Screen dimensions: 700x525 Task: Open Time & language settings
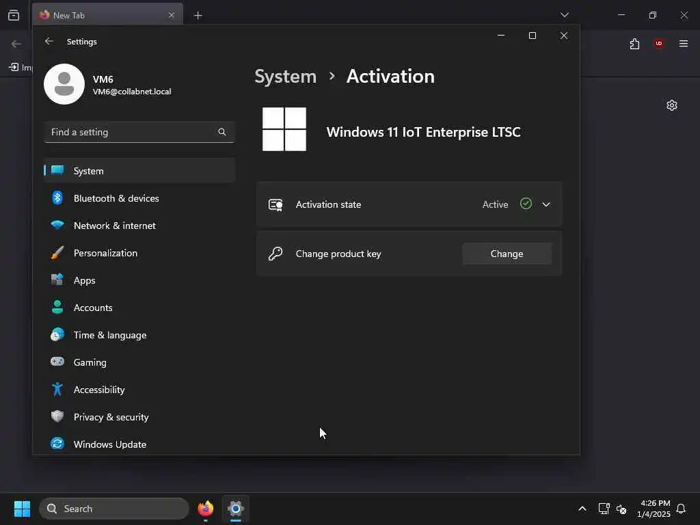click(139, 335)
